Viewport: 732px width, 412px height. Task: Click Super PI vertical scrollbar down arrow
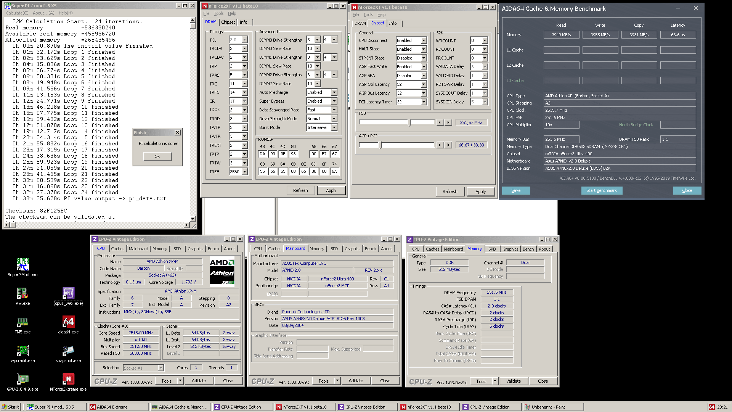pos(193,219)
